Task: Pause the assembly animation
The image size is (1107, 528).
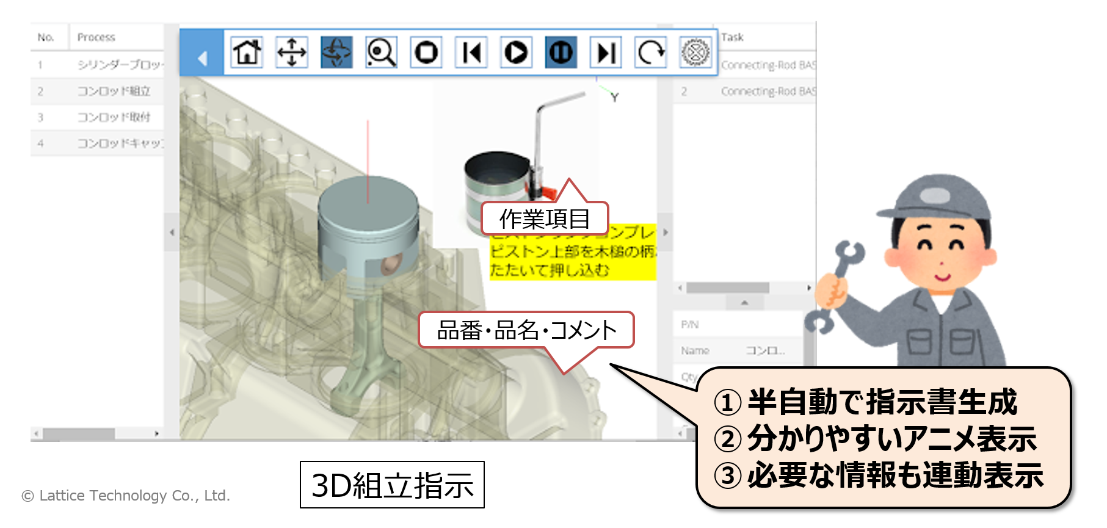Action: click(x=561, y=52)
